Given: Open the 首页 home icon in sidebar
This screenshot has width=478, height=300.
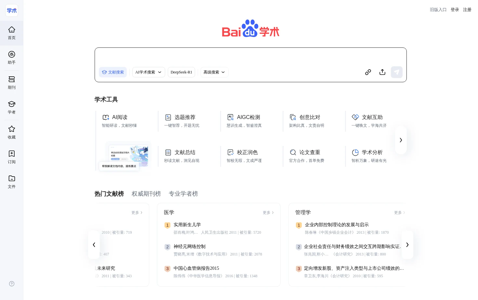Looking at the screenshot, I should 12,33.
